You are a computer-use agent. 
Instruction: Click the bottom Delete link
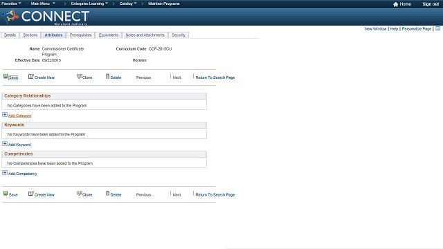point(116,195)
